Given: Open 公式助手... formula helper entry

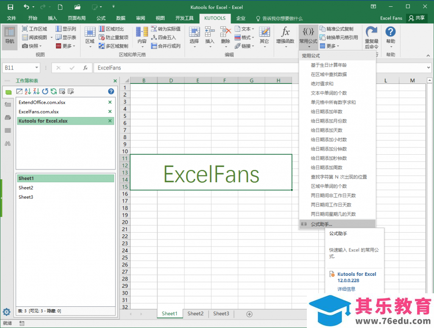Looking at the screenshot, I should [x=337, y=224].
